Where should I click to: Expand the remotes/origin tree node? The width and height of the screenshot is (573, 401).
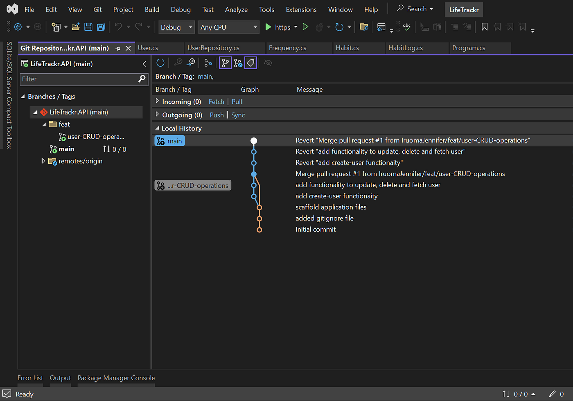[x=43, y=161]
